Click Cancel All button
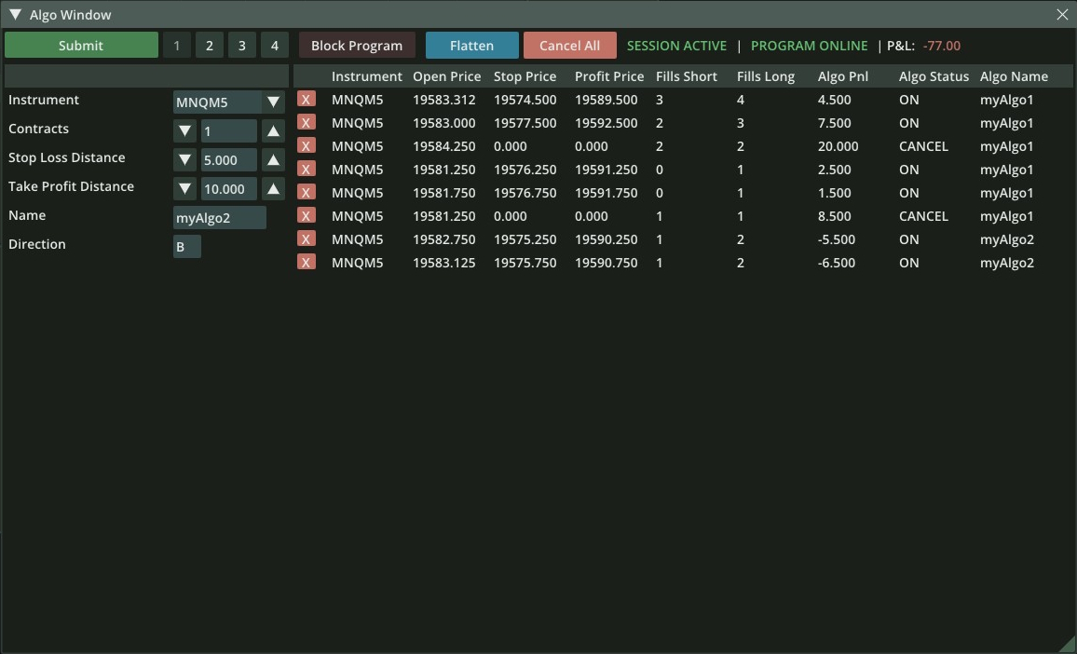The height and width of the screenshot is (654, 1077). coord(569,46)
